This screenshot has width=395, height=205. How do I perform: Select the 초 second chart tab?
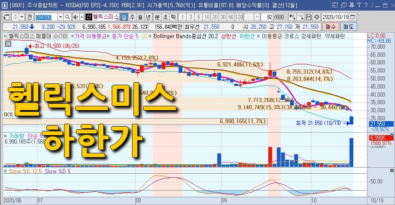165,17
